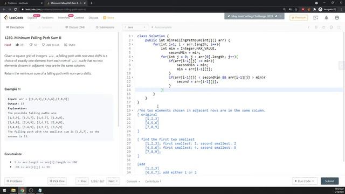This screenshot has width=345, height=194.
Task: Dismiss the May LeetCoding Challenge banner
Action: click(281, 16)
